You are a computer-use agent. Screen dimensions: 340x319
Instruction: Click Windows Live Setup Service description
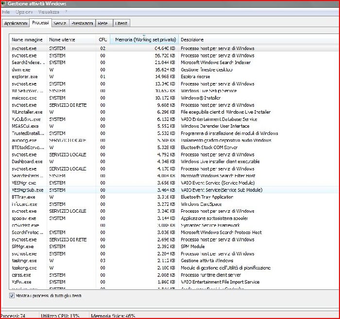[208, 91]
